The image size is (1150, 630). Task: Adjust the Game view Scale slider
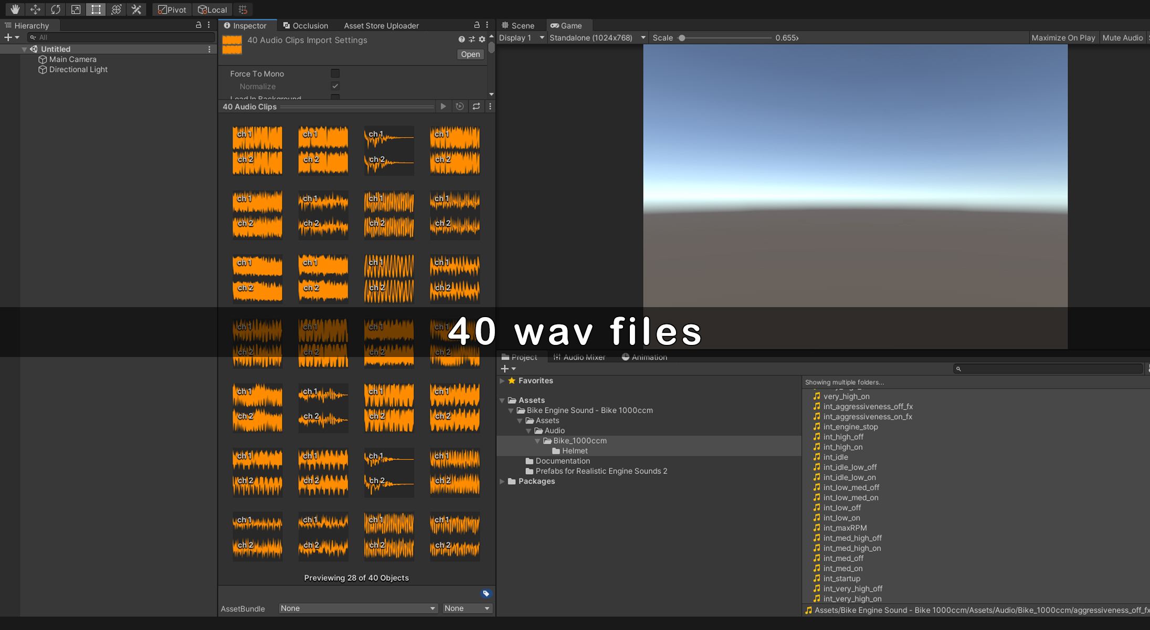click(x=682, y=38)
